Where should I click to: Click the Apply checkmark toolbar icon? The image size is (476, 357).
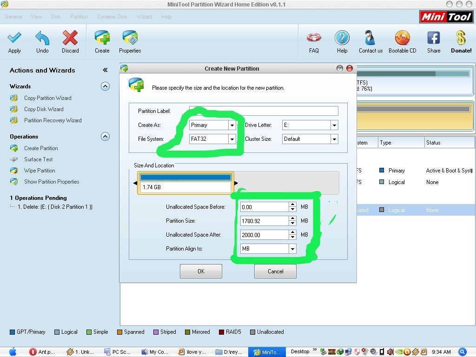click(14, 39)
